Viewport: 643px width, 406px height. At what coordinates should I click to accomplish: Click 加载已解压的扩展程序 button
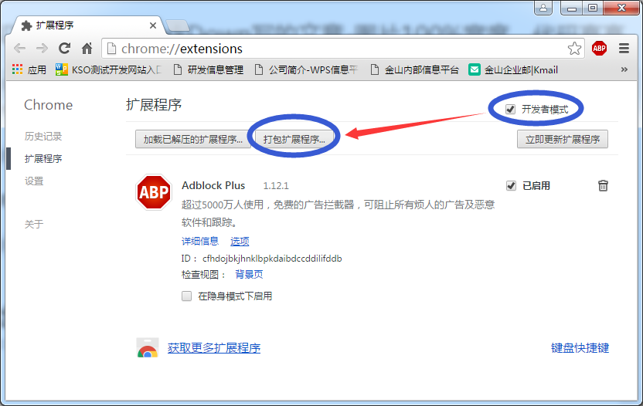pos(192,139)
